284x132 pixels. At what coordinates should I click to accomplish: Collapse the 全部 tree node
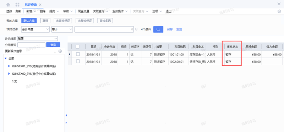(6, 58)
